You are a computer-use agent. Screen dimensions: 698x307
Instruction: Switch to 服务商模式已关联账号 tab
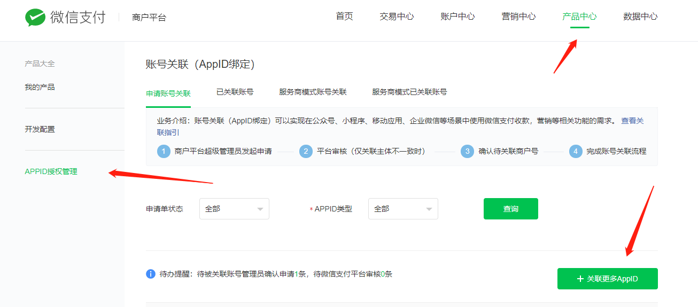point(409,92)
